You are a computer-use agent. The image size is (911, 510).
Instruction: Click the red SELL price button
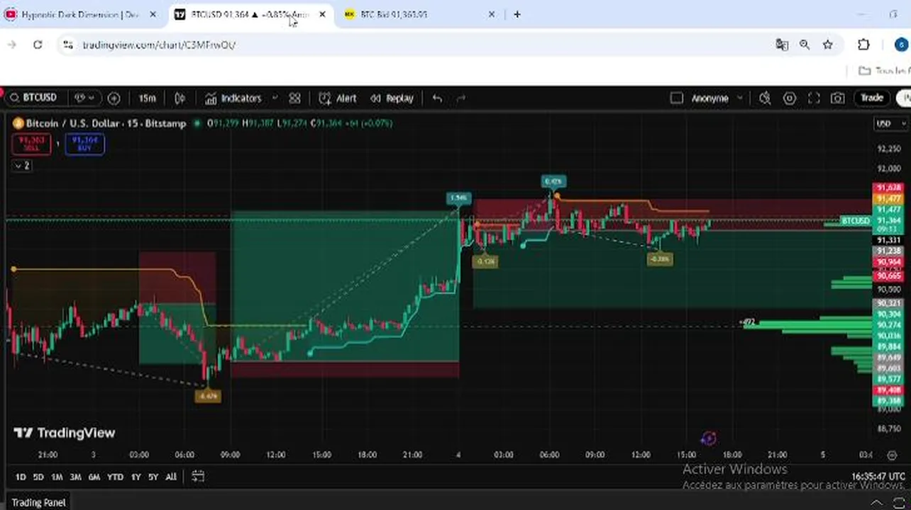[x=31, y=144]
